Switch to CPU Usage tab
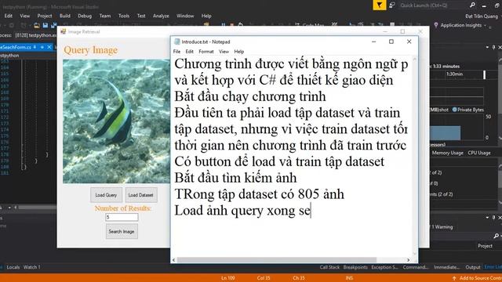This screenshot has height=282, width=502. tap(479, 153)
